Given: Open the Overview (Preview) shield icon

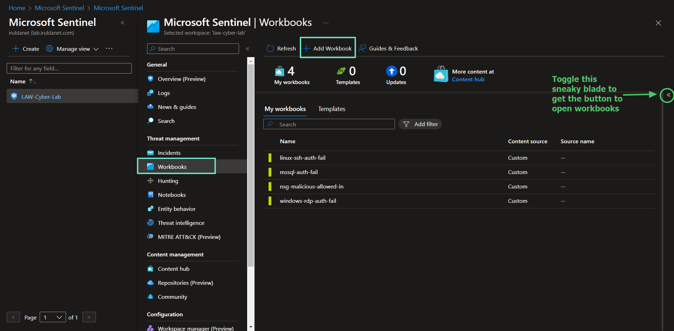Looking at the screenshot, I should (x=150, y=79).
